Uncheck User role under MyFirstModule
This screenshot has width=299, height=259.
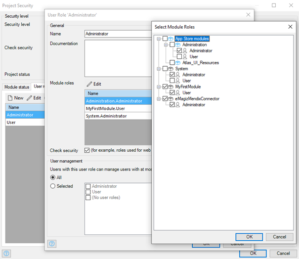(x=172, y=93)
